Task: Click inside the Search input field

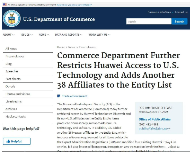Action: (x=149, y=21)
